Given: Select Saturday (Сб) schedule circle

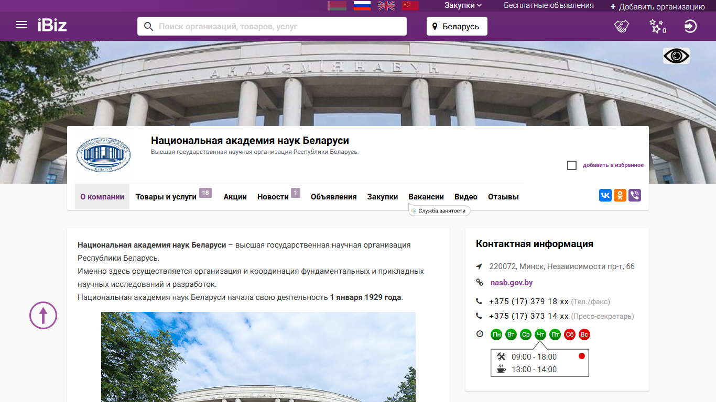Looking at the screenshot, I should tap(570, 334).
